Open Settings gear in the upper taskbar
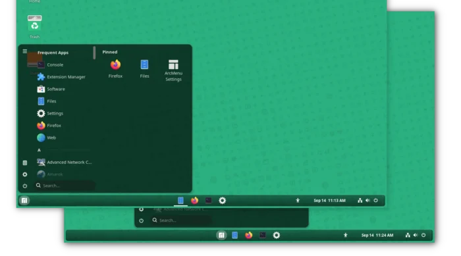This screenshot has height=256, width=461. 223,201
